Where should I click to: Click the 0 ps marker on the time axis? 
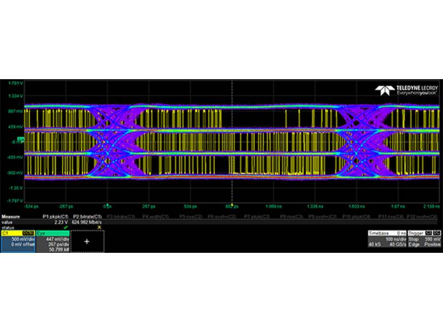click(109, 205)
